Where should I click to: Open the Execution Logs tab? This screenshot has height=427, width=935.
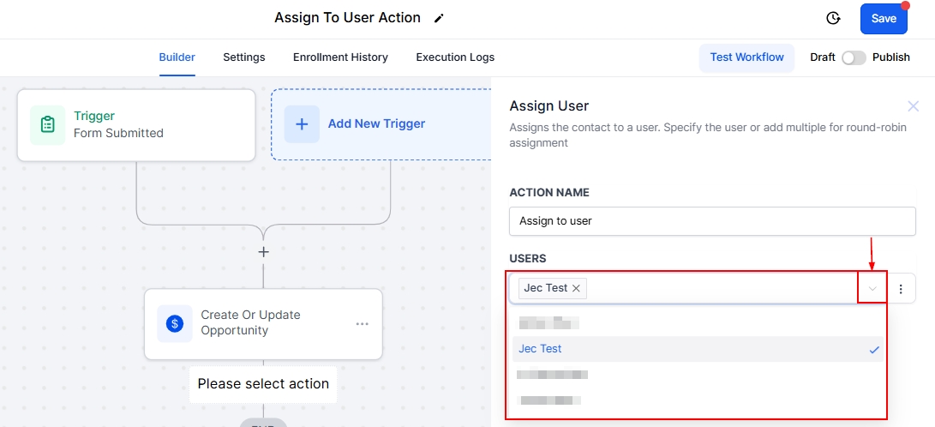[x=455, y=57]
